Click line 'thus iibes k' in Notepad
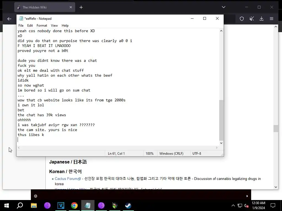This screenshot has width=282, height=211. click(x=31, y=135)
